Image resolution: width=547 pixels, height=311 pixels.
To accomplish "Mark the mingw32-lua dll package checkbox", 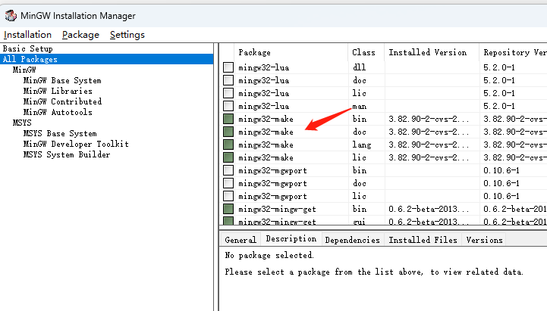I will pyautogui.click(x=228, y=67).
